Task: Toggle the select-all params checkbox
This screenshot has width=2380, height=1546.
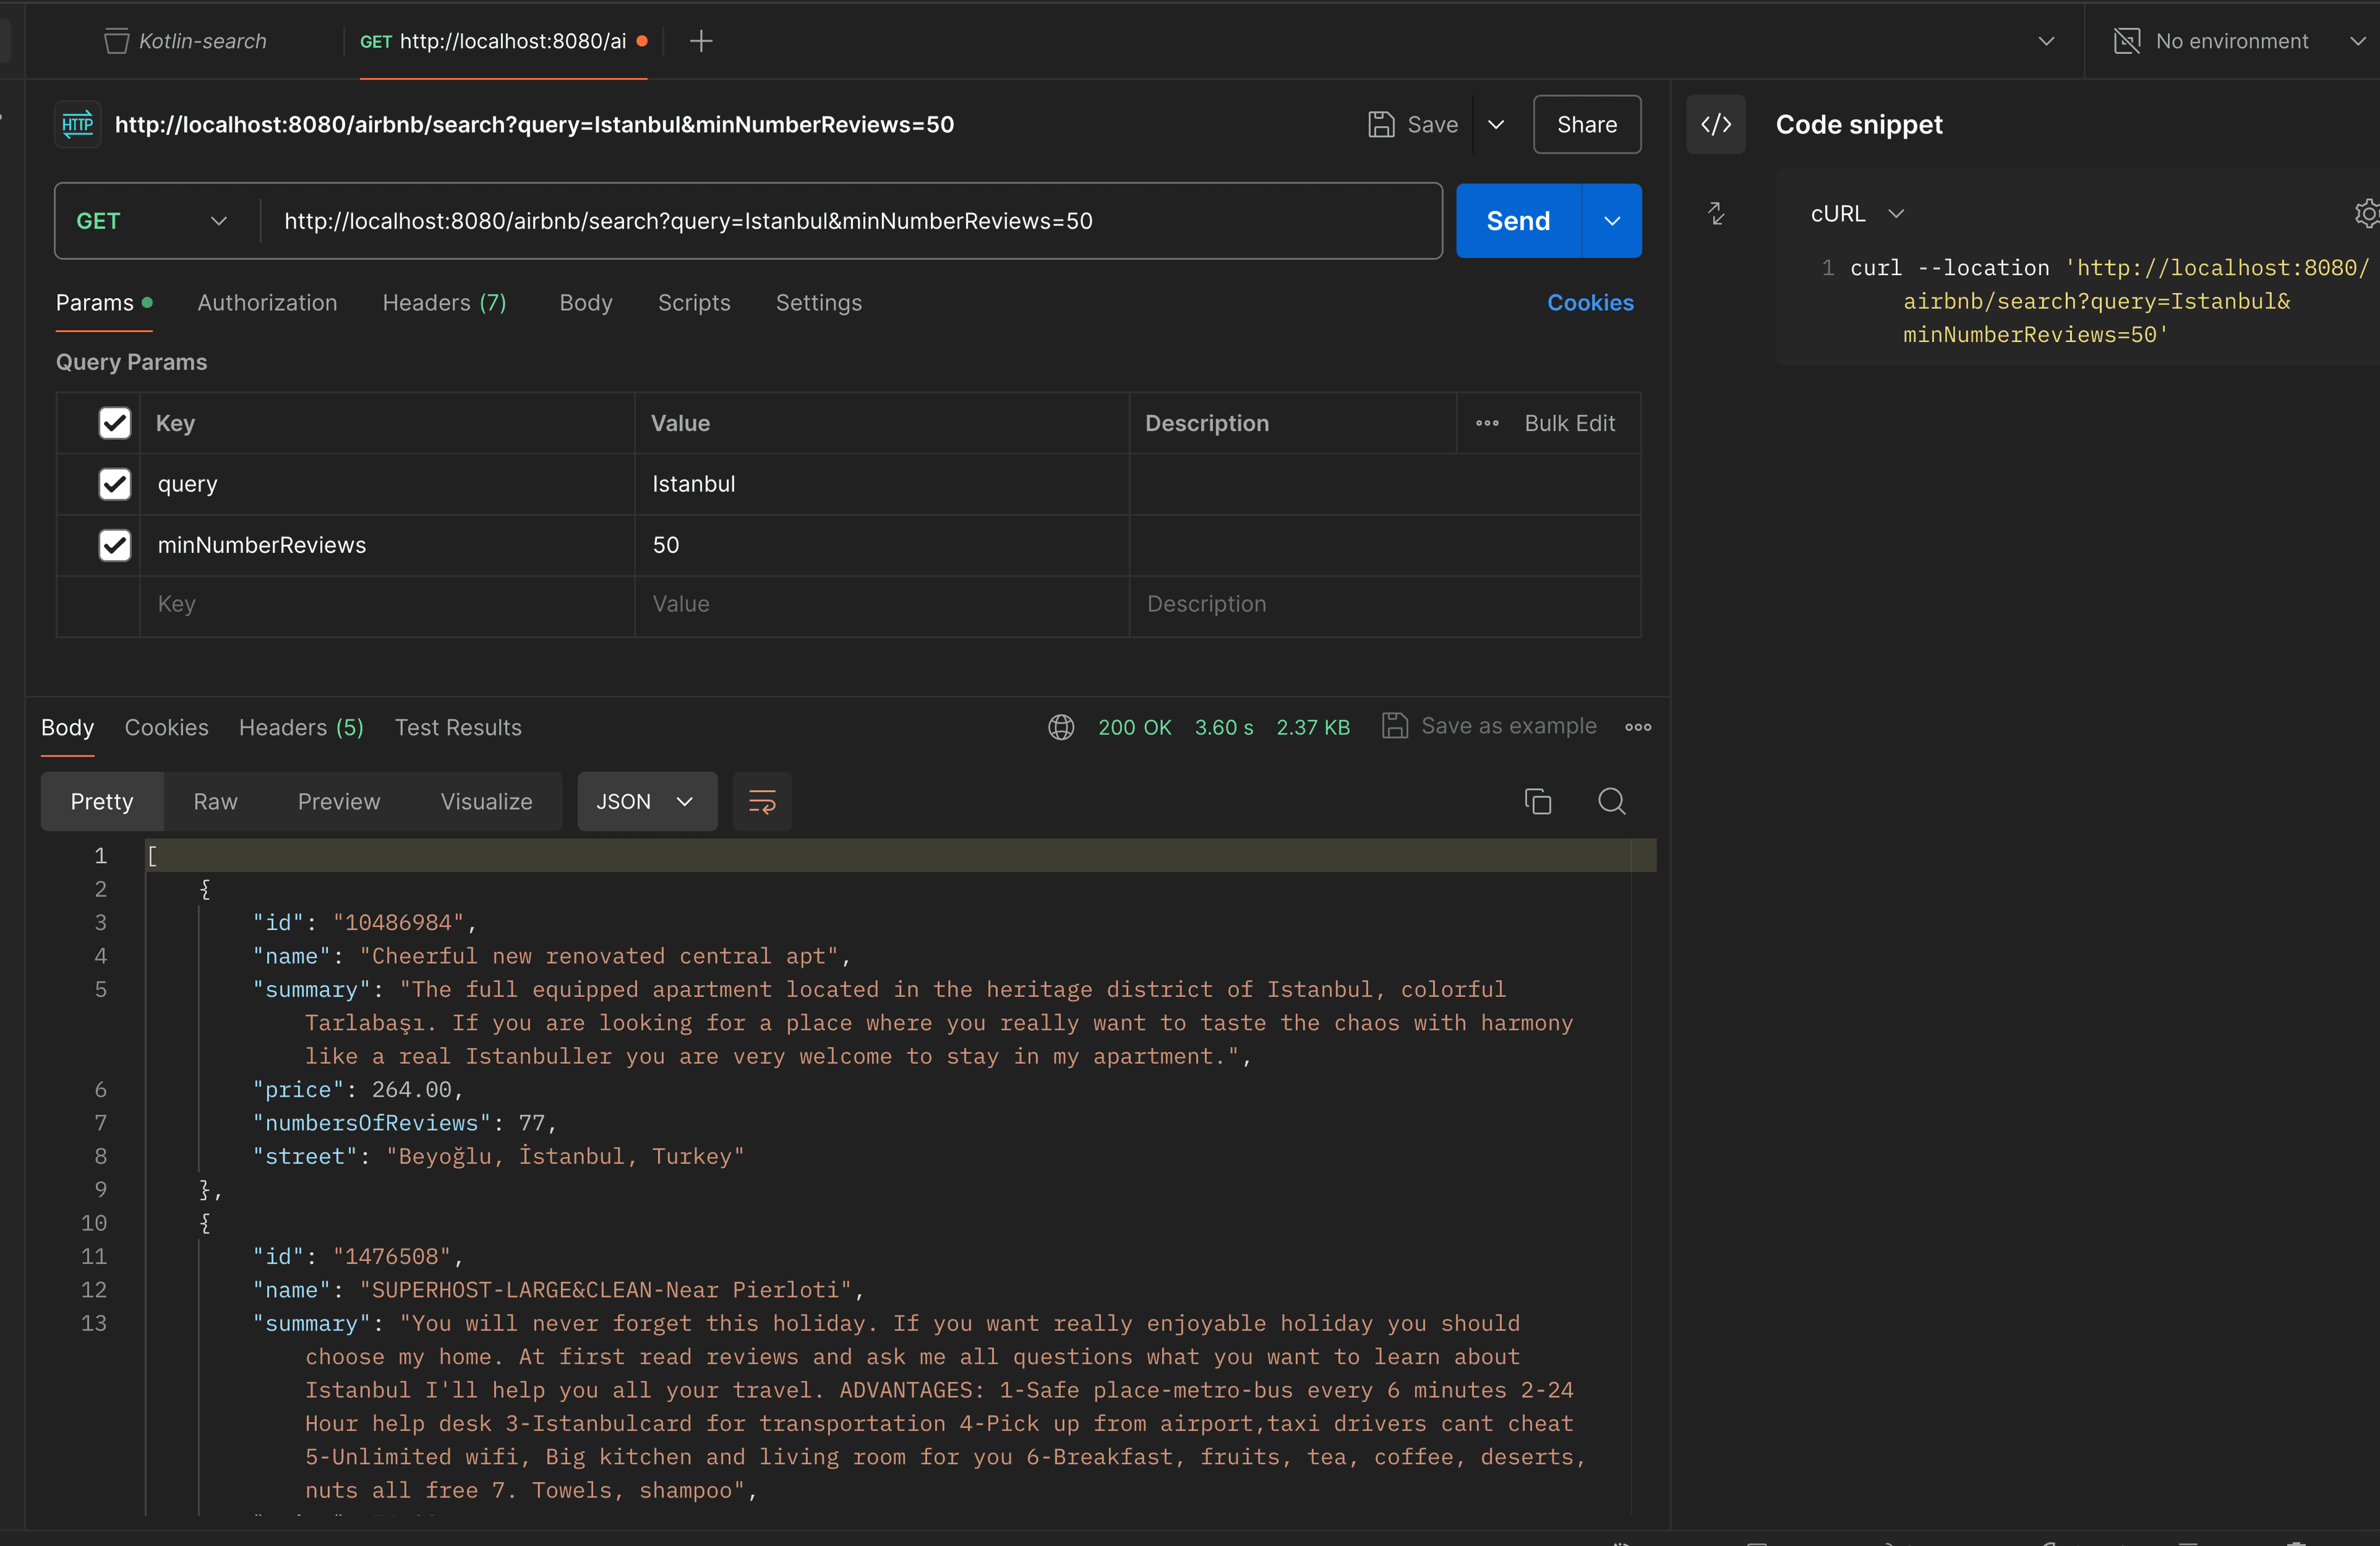Action: (x=115, y=423)
